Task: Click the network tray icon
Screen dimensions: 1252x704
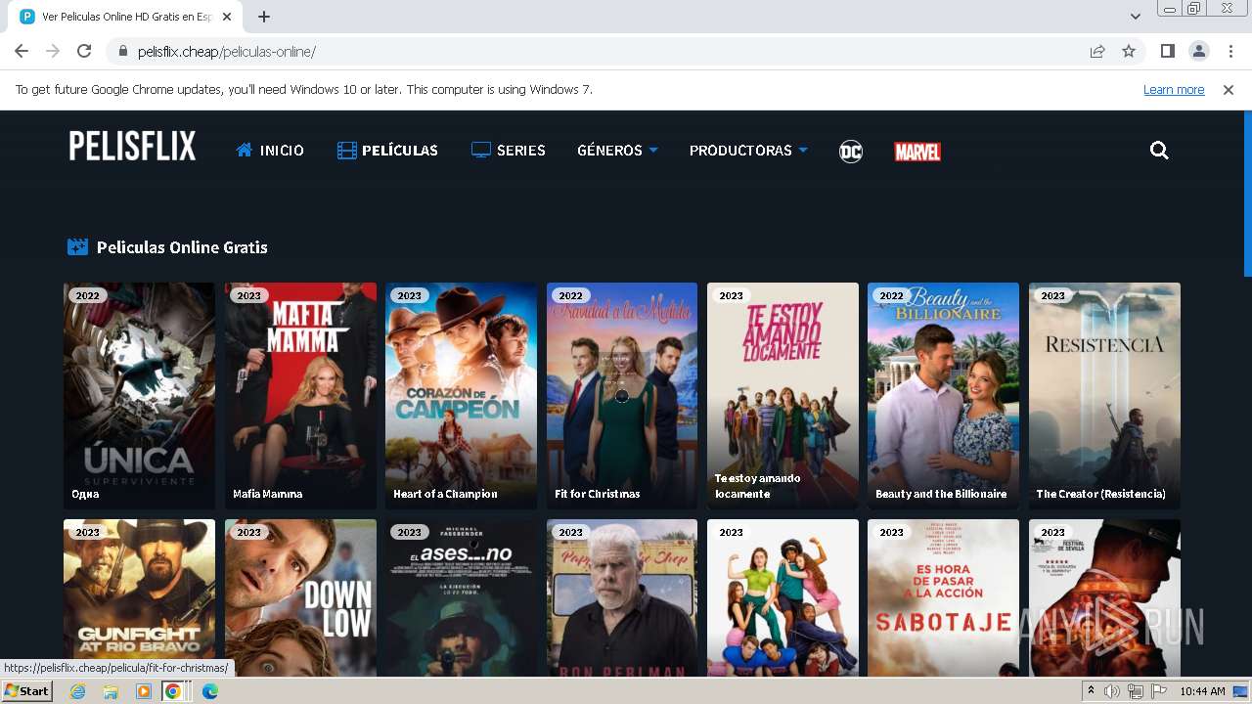Action: tap(1136, 691)
